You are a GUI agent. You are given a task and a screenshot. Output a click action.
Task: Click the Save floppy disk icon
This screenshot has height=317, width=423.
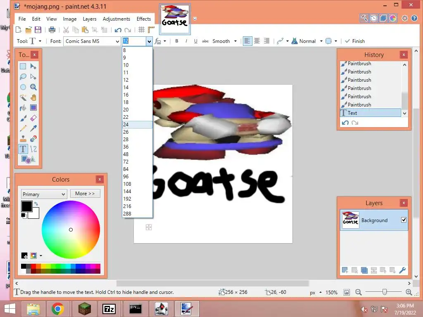(38, 30)
